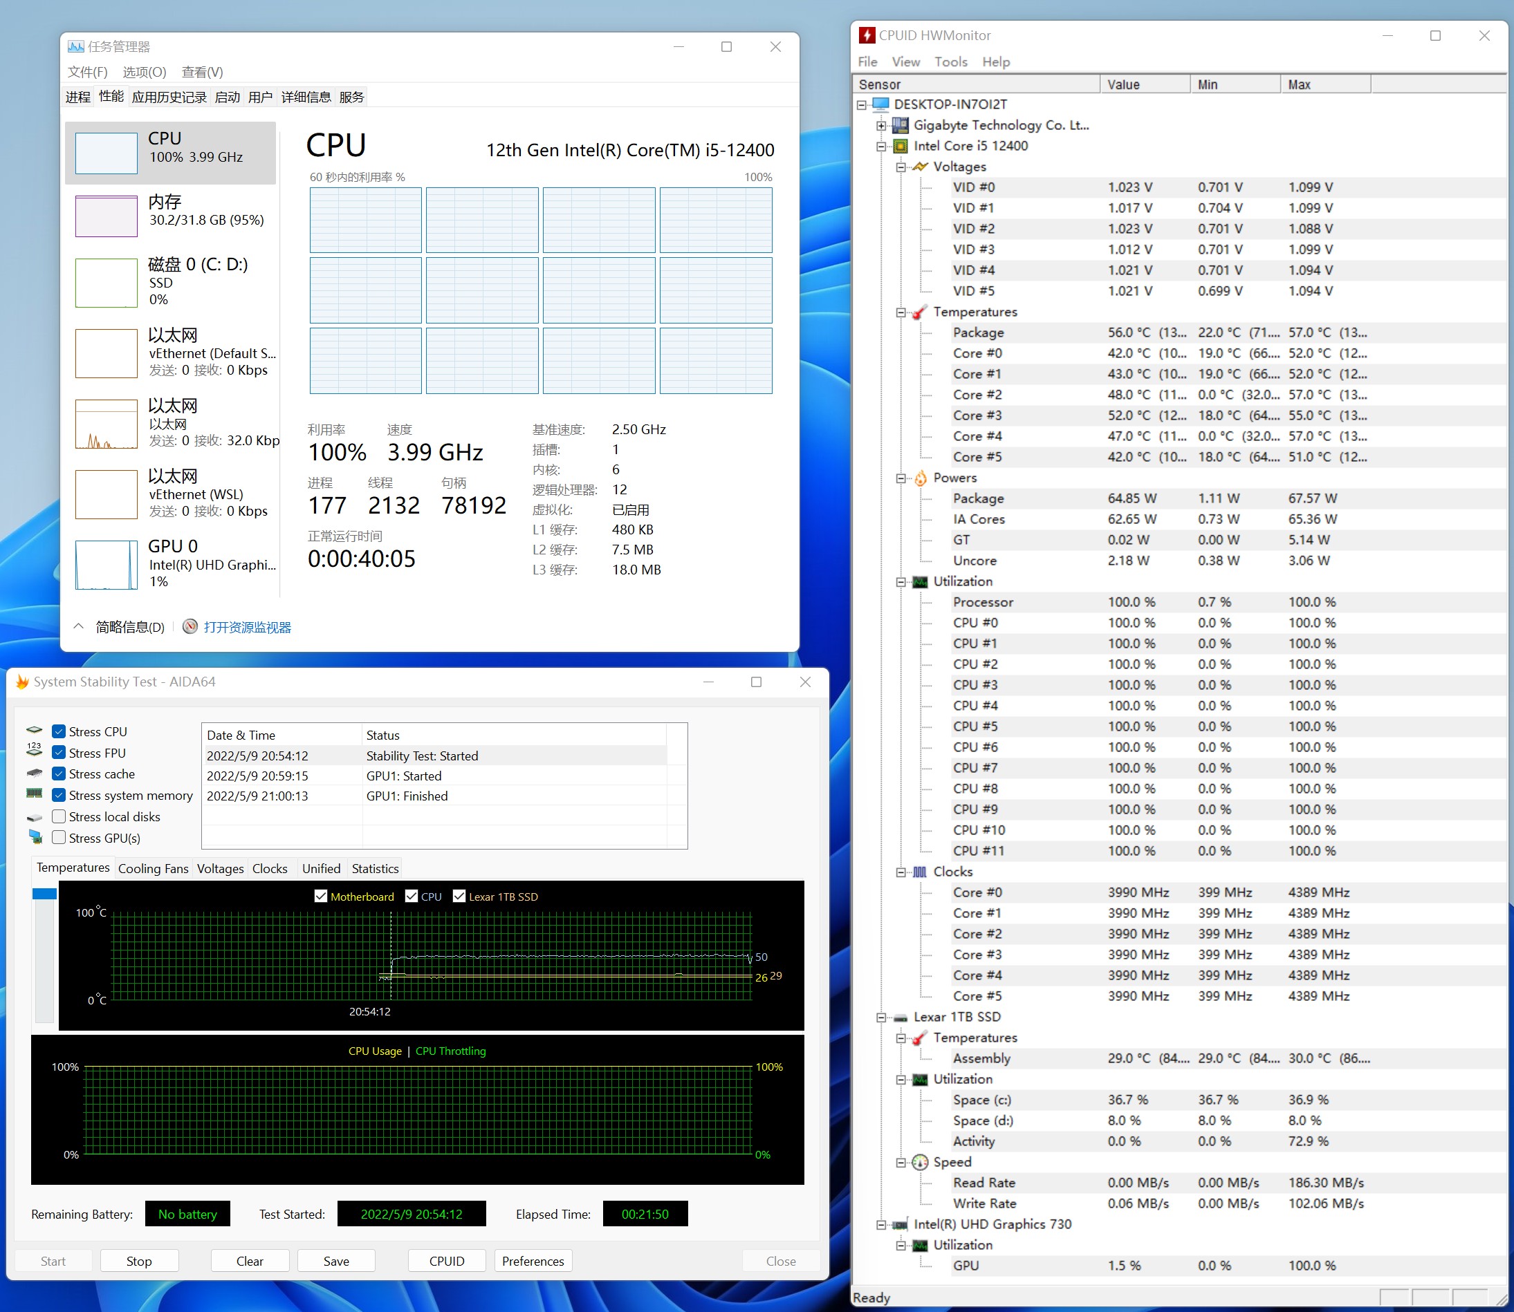Viewport: 1514px width, 1312px height.
Task: Click the Gigabyte motherboard icon
Action: click(901, 125)
